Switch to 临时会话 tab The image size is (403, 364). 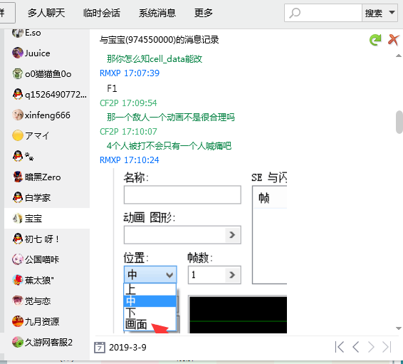coord(102,13)
